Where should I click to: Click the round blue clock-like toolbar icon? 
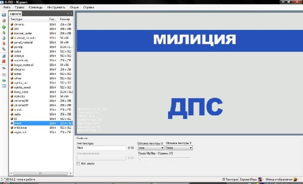pyautogui.click(x=4, y=38)
